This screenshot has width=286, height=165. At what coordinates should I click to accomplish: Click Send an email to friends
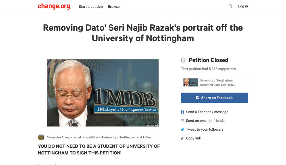pos(205,121)
